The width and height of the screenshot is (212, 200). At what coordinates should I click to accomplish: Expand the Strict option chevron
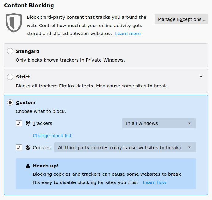point(201,77)
